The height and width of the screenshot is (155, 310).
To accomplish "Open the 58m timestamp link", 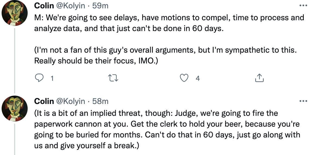I will coord(101,101).
